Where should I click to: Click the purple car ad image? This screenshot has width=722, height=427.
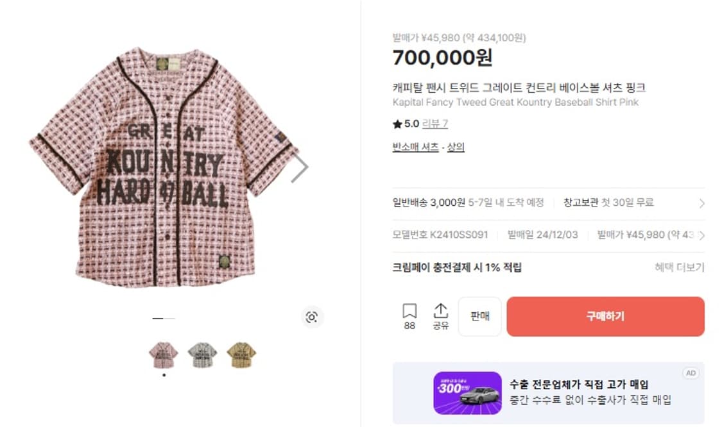[467, 393]
